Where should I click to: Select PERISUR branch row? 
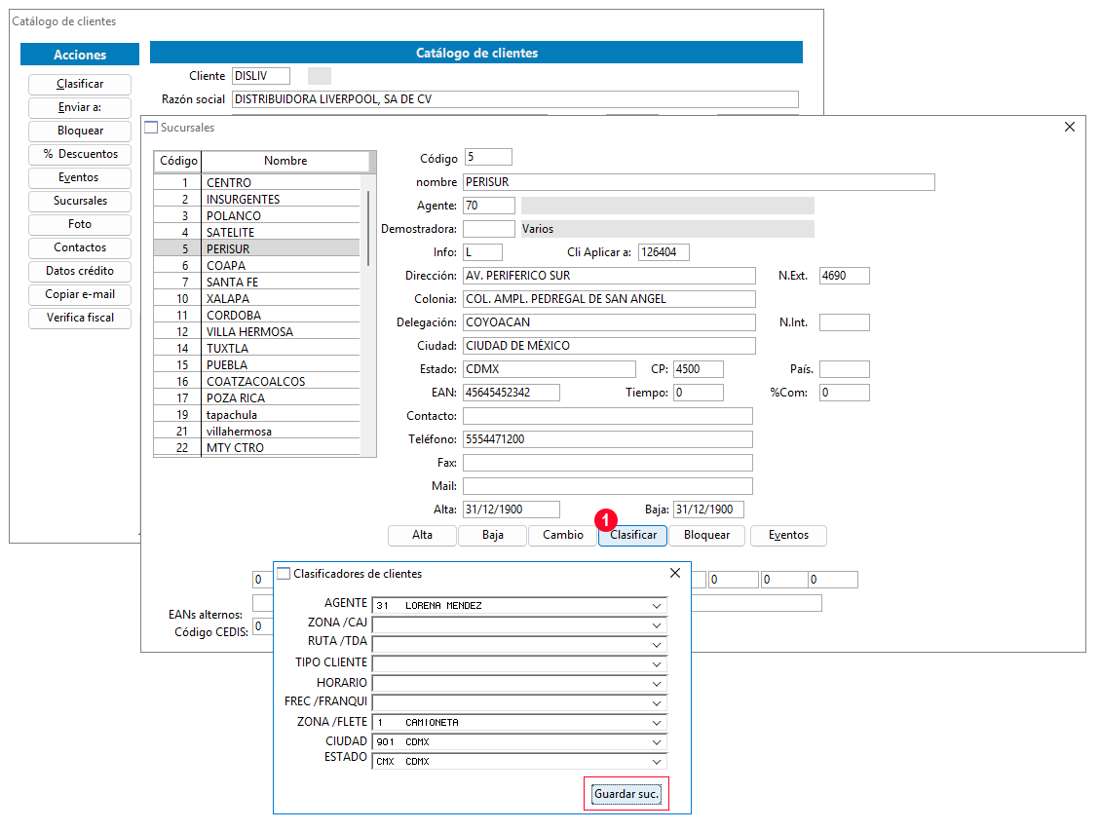point(257,249)
